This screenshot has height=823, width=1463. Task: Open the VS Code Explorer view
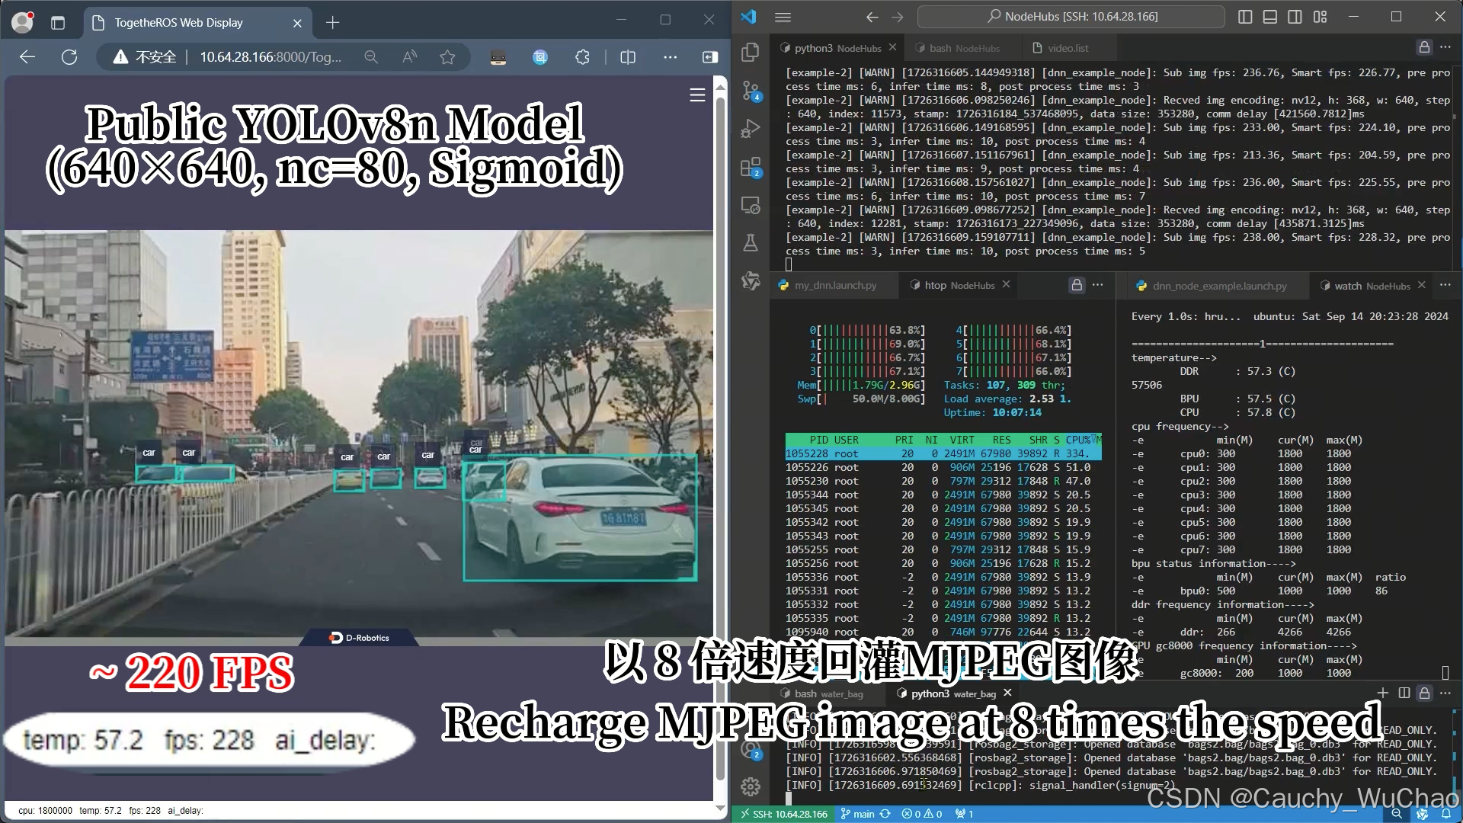click(x=751, y=52)
